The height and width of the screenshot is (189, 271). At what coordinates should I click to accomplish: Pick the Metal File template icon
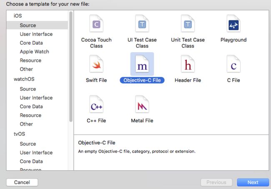pyautogui.click(x=142, y=104)
